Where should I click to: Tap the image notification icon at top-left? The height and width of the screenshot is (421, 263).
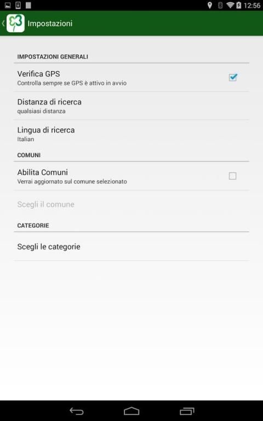pyautogui.click(x=8, y=5)
